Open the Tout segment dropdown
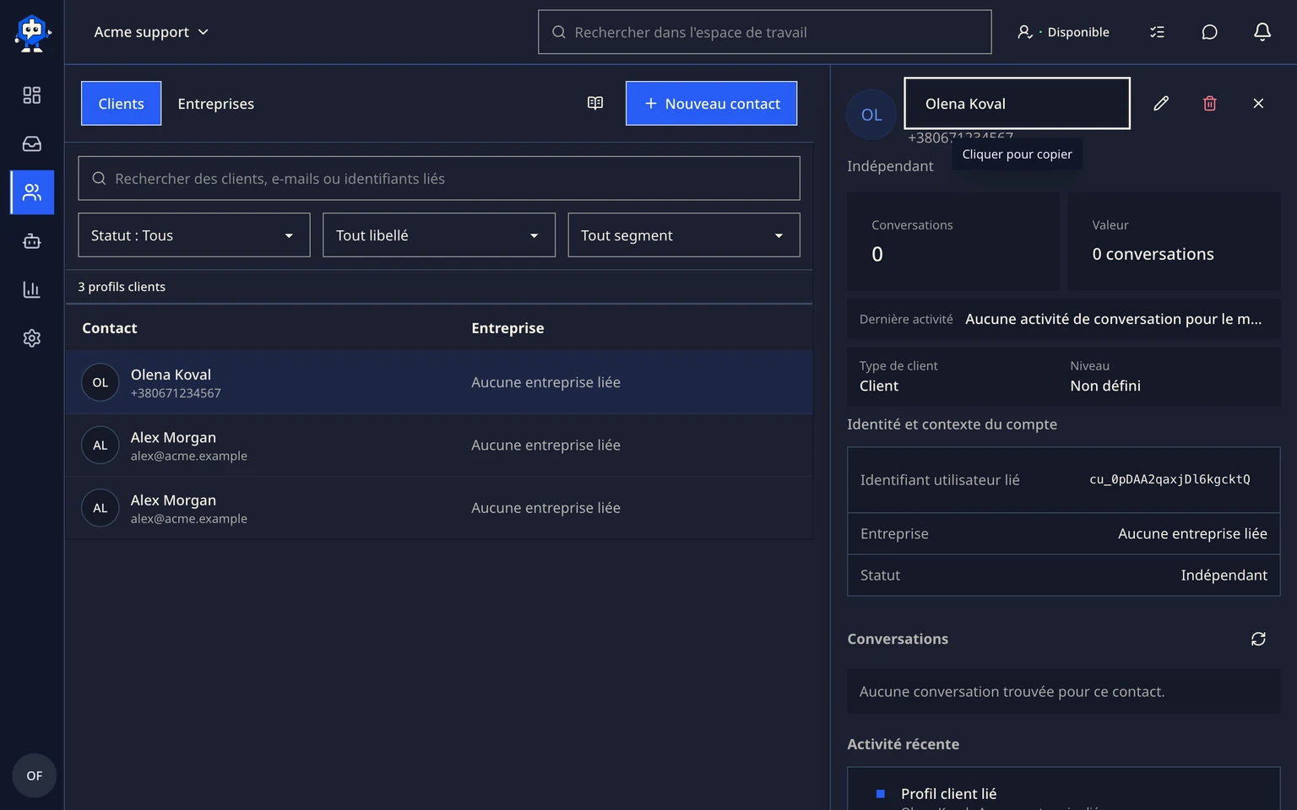This screenshot has height=810, width=1297. point(684,235)
